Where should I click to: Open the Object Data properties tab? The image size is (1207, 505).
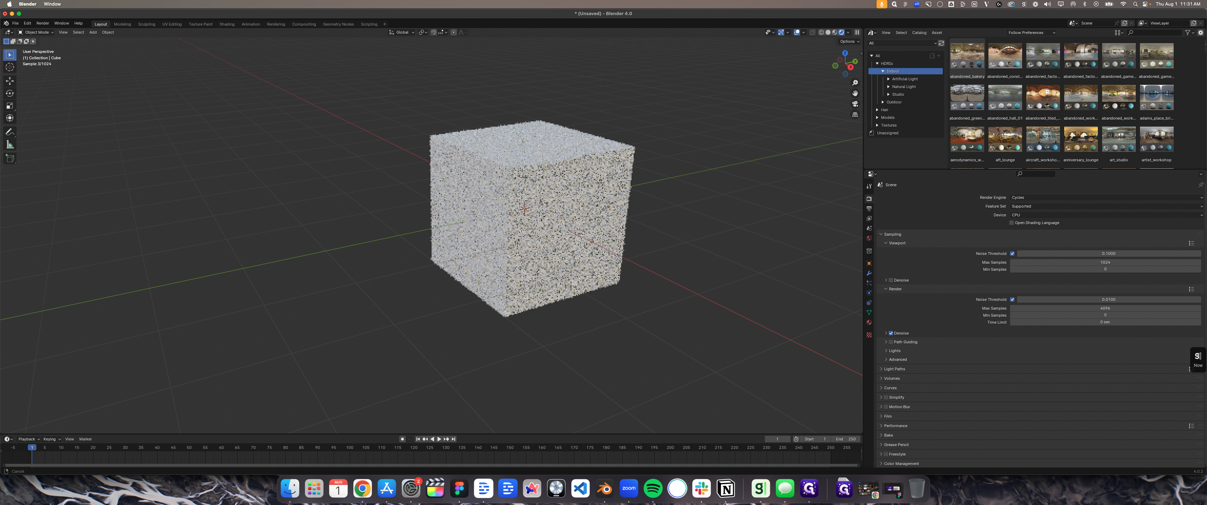[869, 312]
